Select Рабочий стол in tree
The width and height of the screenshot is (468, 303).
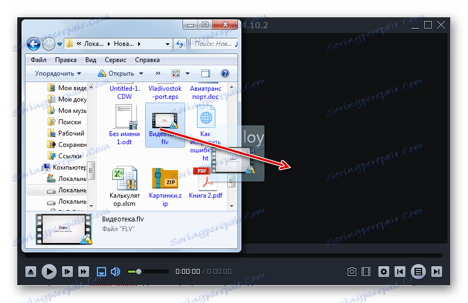[66, 133]
